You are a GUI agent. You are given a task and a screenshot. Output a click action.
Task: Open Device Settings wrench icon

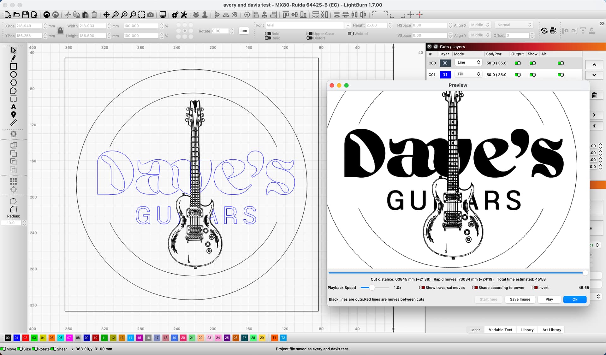tap(184, 15)
